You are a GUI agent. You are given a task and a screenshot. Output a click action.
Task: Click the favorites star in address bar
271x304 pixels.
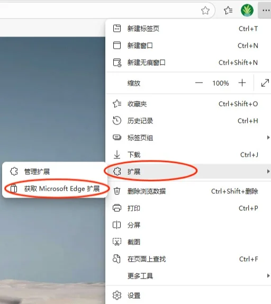coord(205,11)
